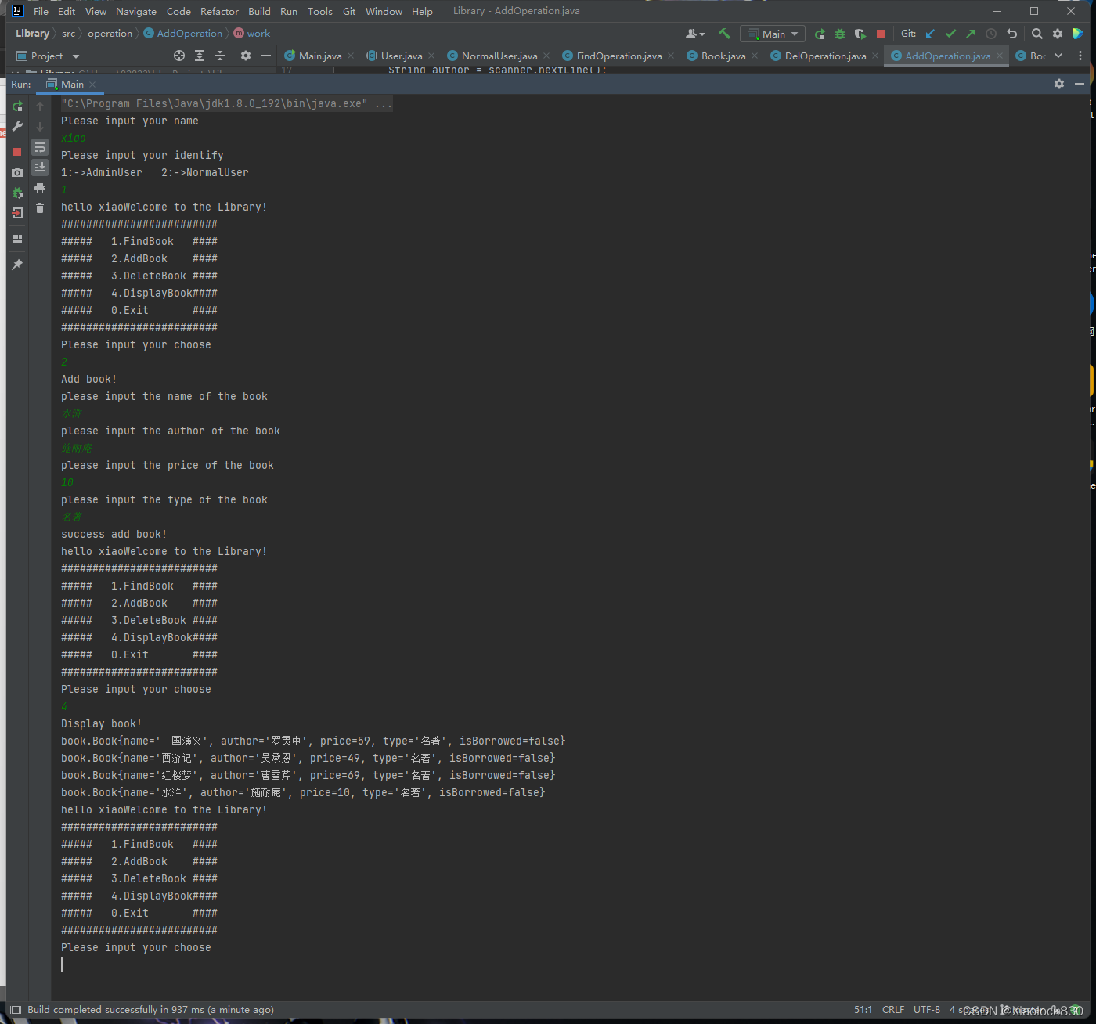This screenshot has width=1096, height=1024.
Task: Run with coverage icon
Action: coord(860,34)
